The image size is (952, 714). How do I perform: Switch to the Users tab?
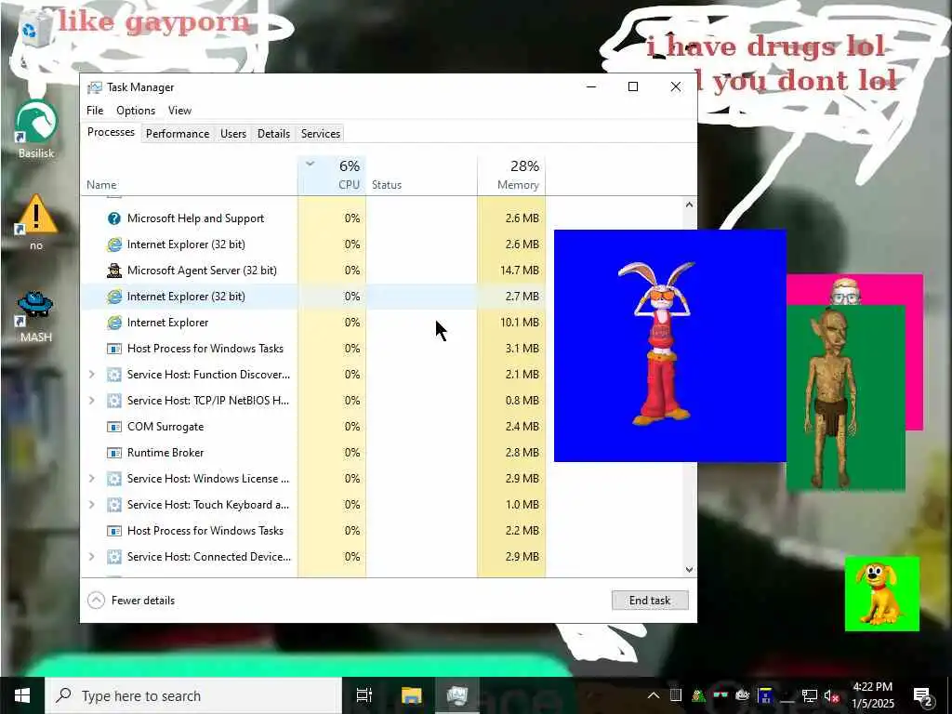tap(233, 134)
